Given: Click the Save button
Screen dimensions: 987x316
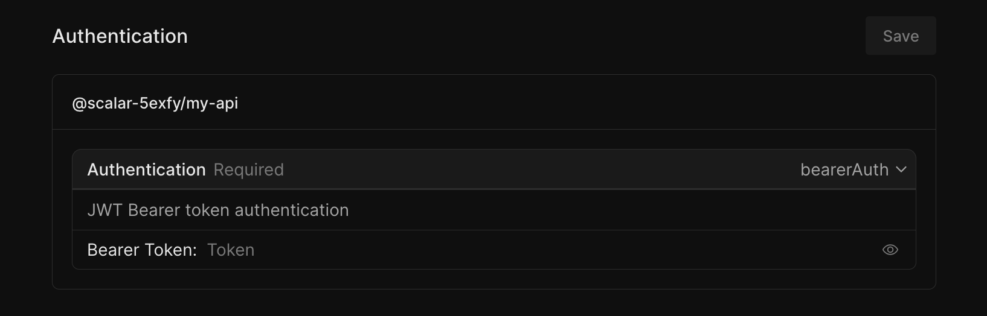Looking at the screenshot, I should coord(900,36).
